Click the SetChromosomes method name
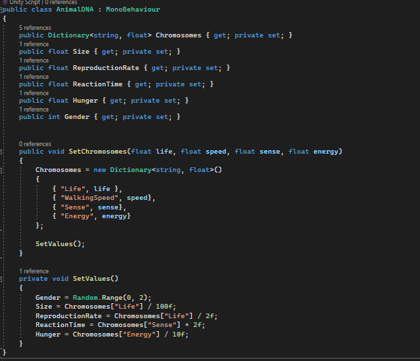The image size is (420, 361). 98,152
